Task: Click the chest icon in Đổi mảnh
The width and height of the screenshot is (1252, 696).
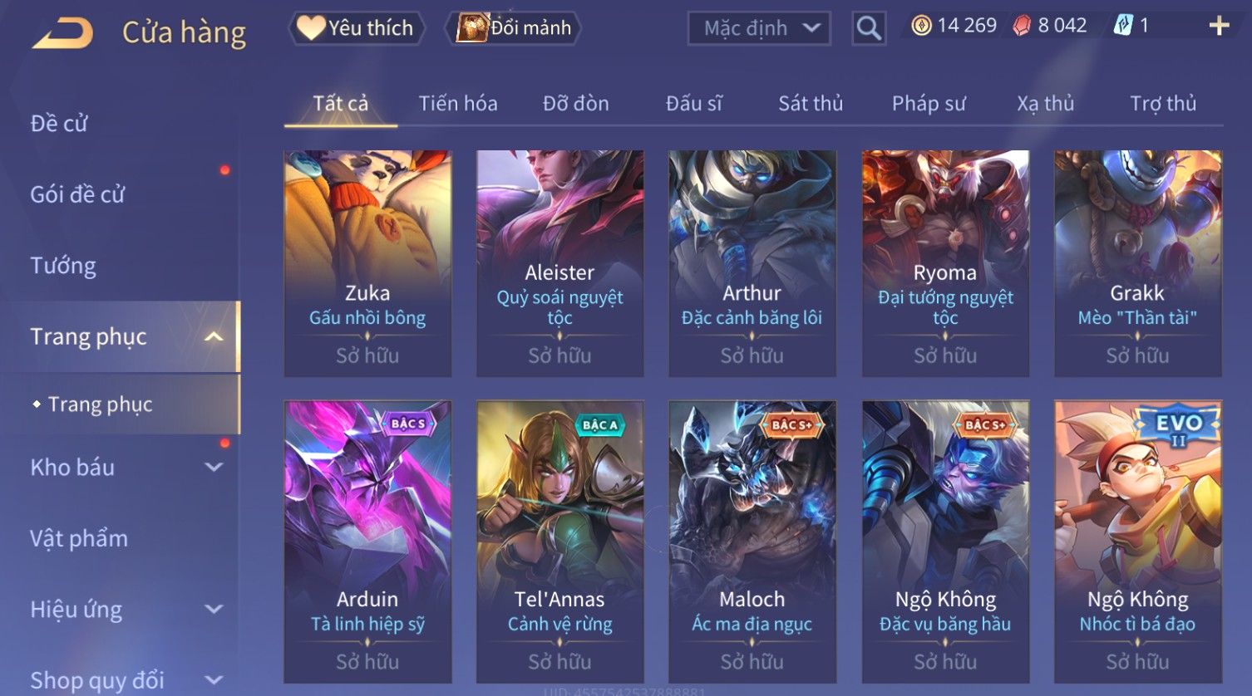Action: 471,28
